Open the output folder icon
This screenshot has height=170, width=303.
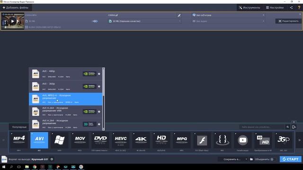[x=251, y=159]
